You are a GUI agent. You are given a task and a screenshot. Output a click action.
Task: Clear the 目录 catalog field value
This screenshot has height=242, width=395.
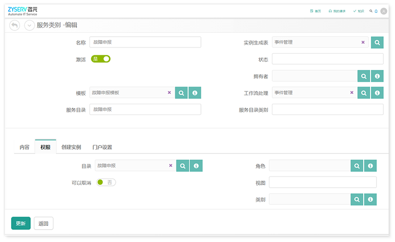pyautogui.click(x=171, y=165)
